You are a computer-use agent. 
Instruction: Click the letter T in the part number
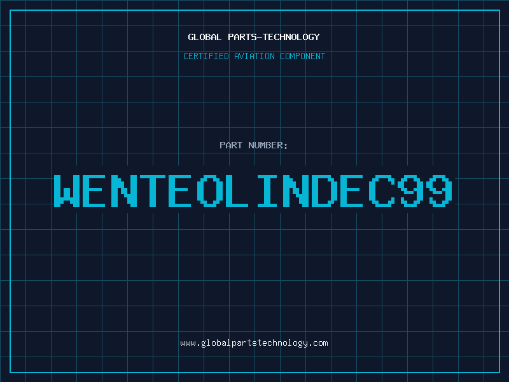click(153, 190)
